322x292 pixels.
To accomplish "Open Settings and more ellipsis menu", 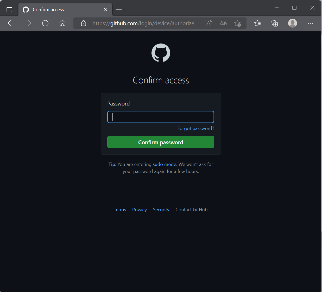I will [310, 23].
